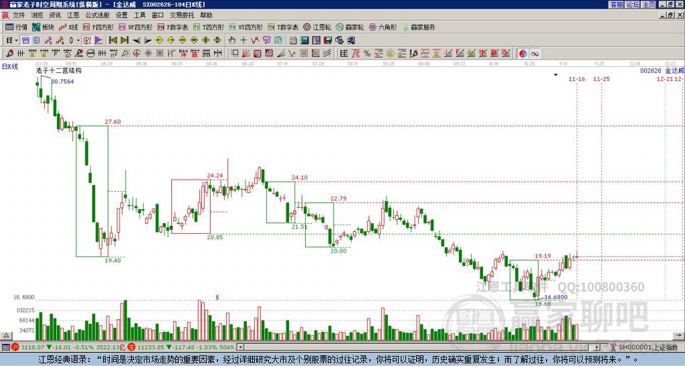This screenshot has width=685, height=366.
Task: Open the small black triangle marker dropdown
Action: click(556, 75)
